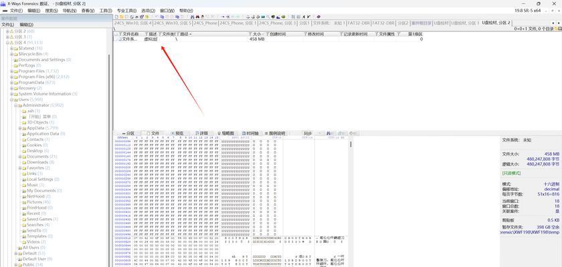The width and height of the screenshot is (562, 267).
Task: Click filter funnel on 大小 column
Action: [250, 34]
